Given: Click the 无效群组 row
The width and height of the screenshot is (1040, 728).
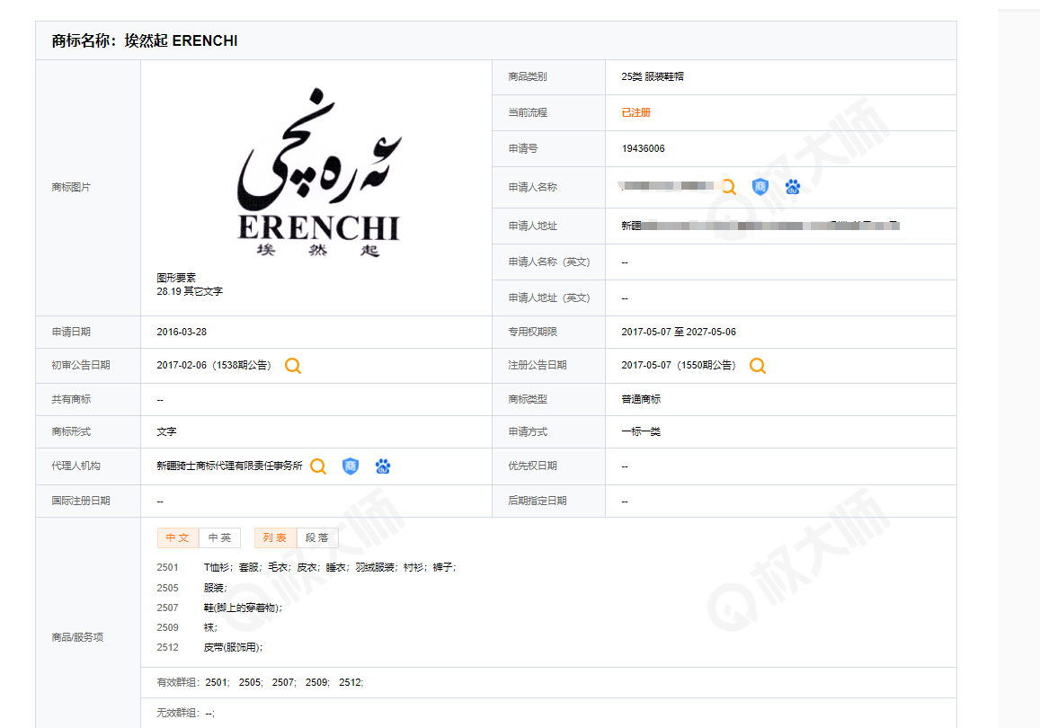Looking at the screenshot, I should pyautogui.click(x=186, y=714).
